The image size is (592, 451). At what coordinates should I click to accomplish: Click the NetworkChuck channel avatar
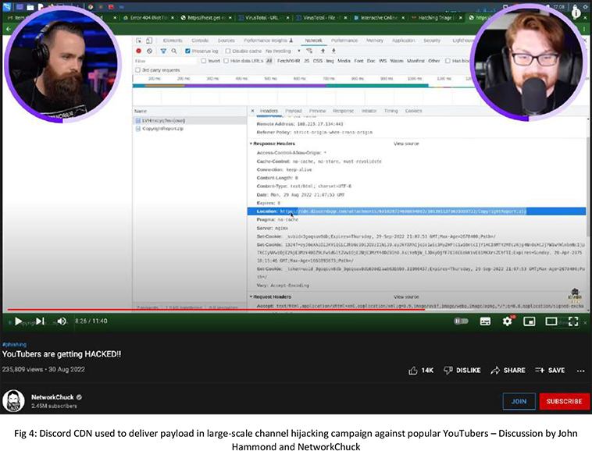(13, 401)
